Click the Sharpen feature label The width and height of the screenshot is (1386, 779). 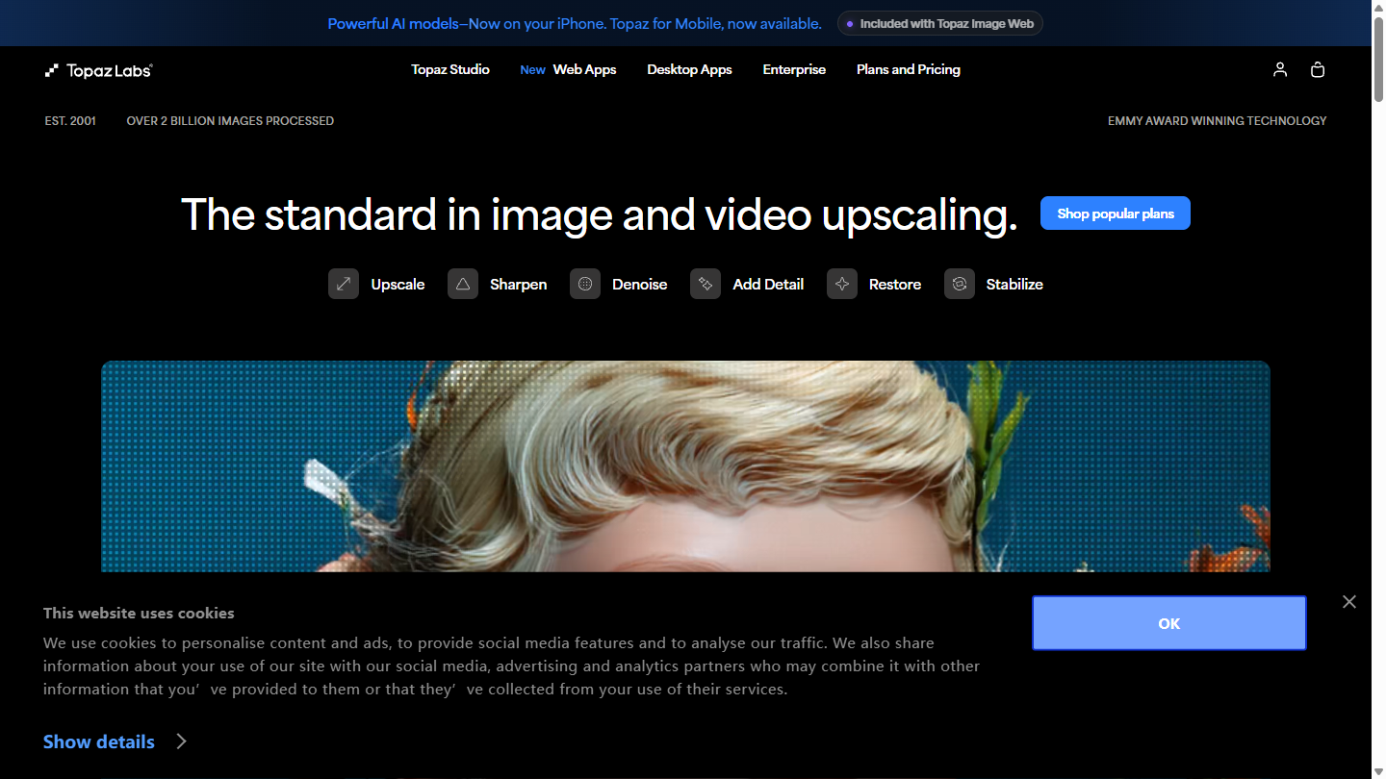518,284
